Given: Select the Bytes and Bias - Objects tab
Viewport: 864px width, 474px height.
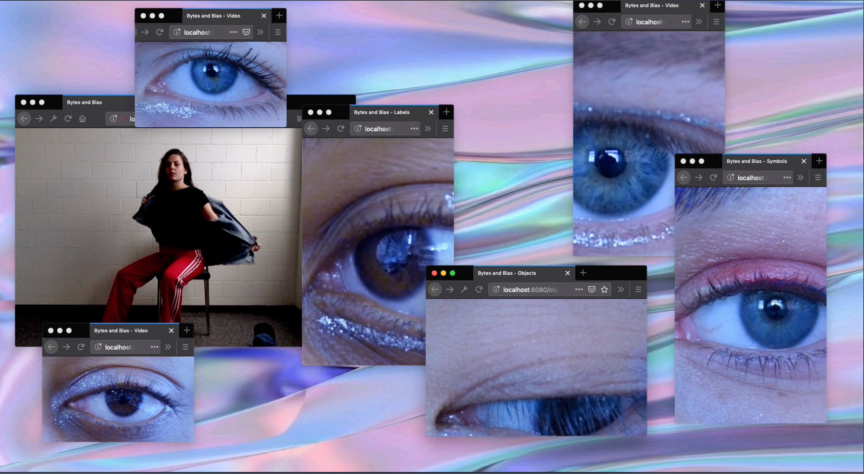Looking at the screenshot, I should tap(506, 273).
